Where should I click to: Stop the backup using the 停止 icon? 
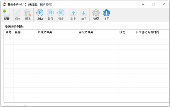click(x=61, y=12)
